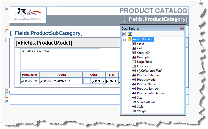Select the Style field
Viewport: 208px width, 129px height.
[x=140, y=107]
